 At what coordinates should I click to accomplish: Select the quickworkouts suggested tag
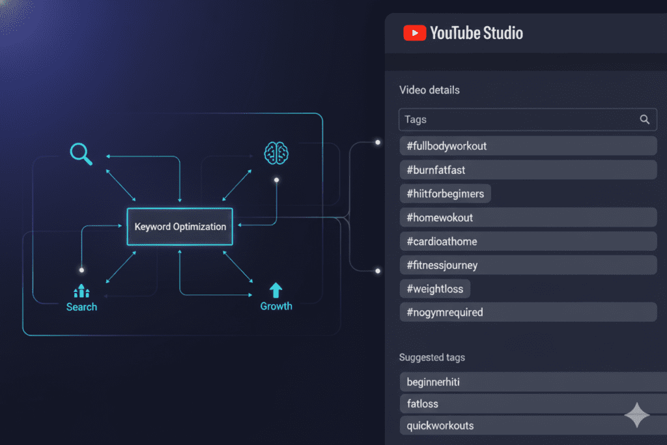(533, 425)
